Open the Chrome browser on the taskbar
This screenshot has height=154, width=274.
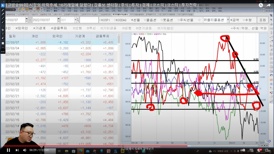(94, 151)
